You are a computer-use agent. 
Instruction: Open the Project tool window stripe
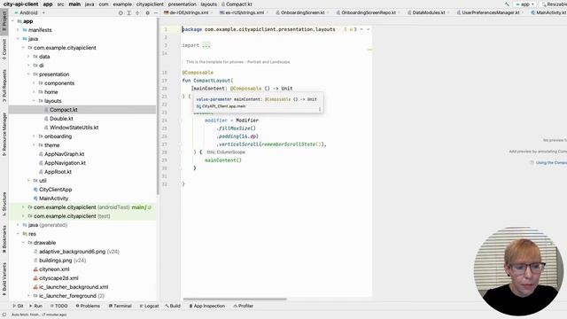point(4,22)
